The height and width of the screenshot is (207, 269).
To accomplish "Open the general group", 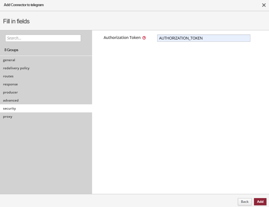I will point(9,60).
